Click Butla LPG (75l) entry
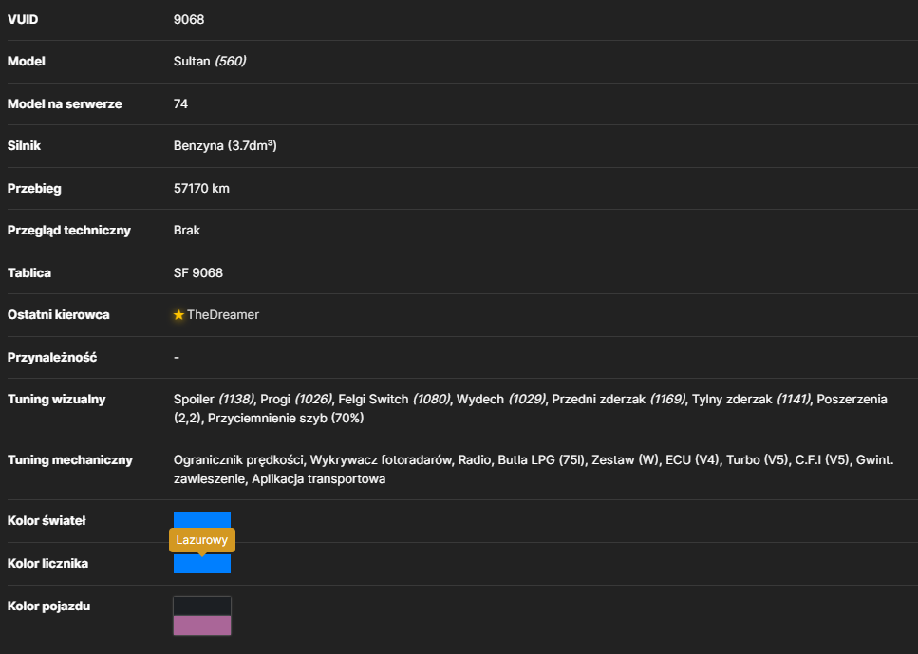This screenshot has height=654, width=918. (541, 460)
